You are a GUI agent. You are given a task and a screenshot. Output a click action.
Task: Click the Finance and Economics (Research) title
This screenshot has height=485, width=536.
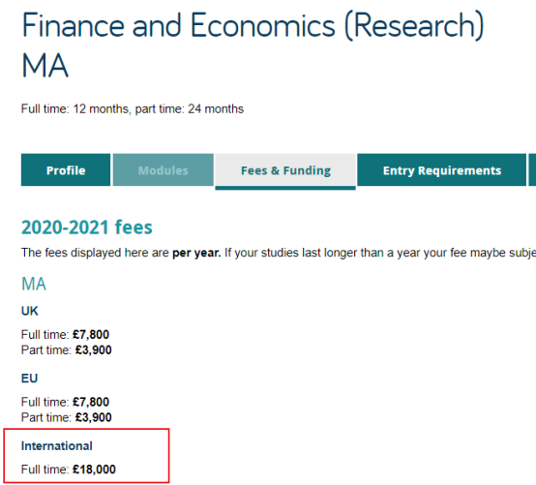(x=253, y=26)
